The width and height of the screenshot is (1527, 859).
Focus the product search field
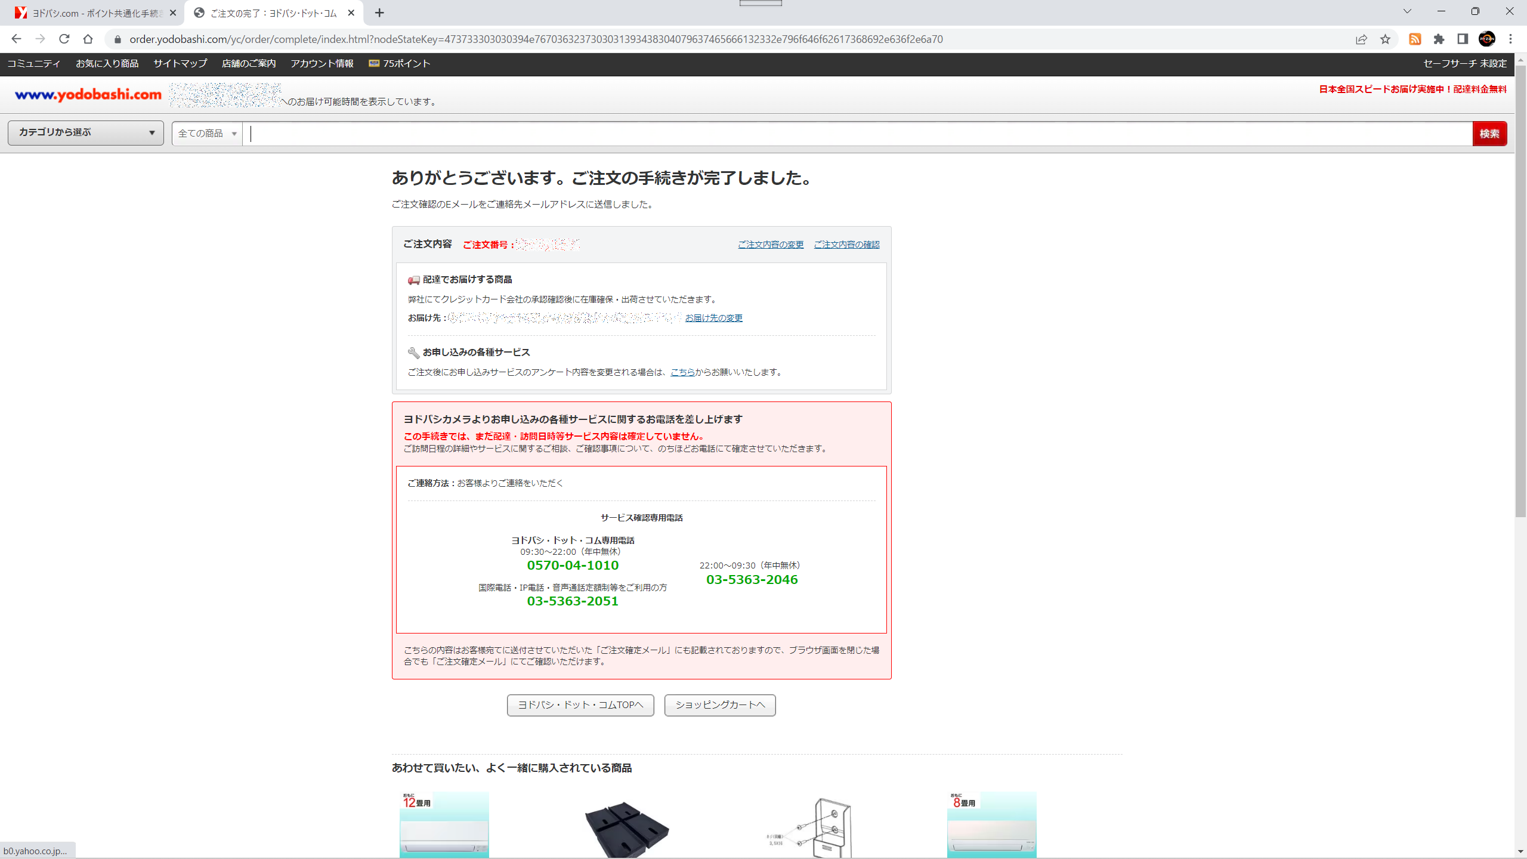tap(858, 134)
